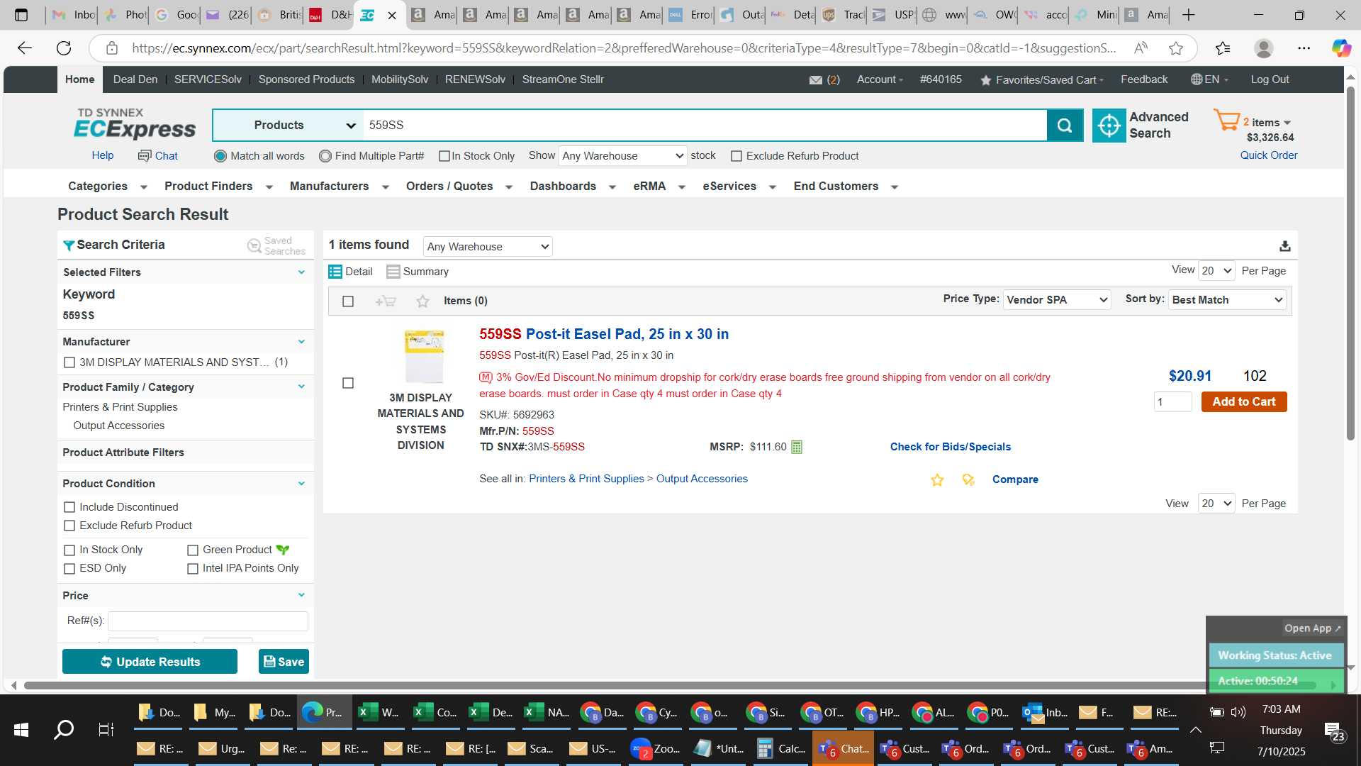Check Green Product filter
Image resolution: width=1361 pixels, height=766 pixels.
tap(193, 550)
